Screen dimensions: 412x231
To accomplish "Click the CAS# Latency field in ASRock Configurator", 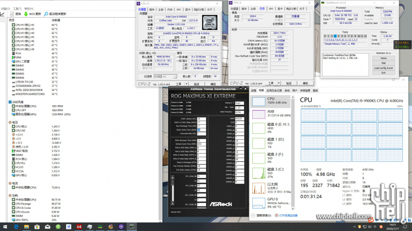I will click(201, 119).
